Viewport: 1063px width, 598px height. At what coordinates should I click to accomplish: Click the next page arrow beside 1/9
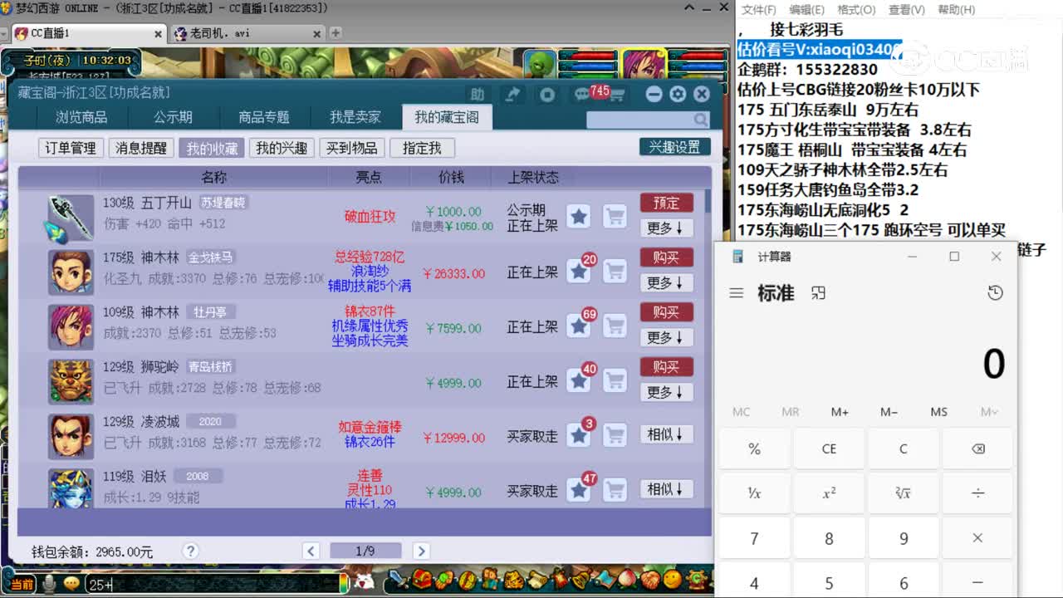(x=421, y=550)
